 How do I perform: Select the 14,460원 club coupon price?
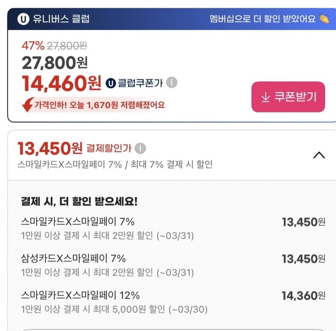point(62,83)
